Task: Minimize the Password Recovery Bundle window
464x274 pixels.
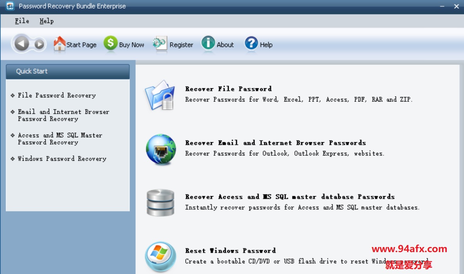Action: 442,6
